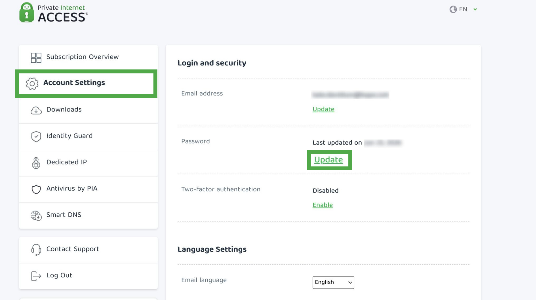Click the 'Email address' field label
Viewport: 536px width, 300px height.
pos(202,94)
